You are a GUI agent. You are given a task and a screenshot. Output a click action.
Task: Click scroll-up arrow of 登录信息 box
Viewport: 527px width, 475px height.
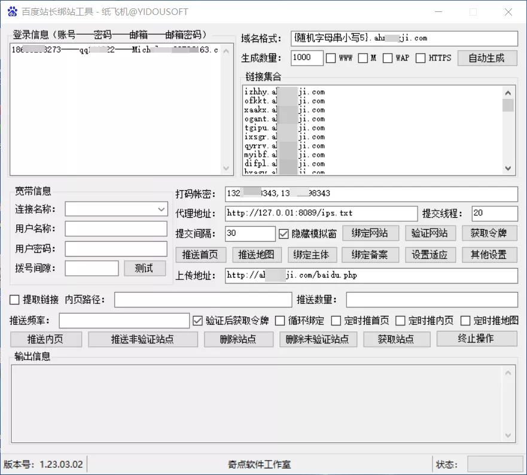(x=226, y=51)
